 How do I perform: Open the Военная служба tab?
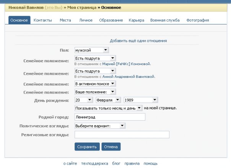pos(165,20)
